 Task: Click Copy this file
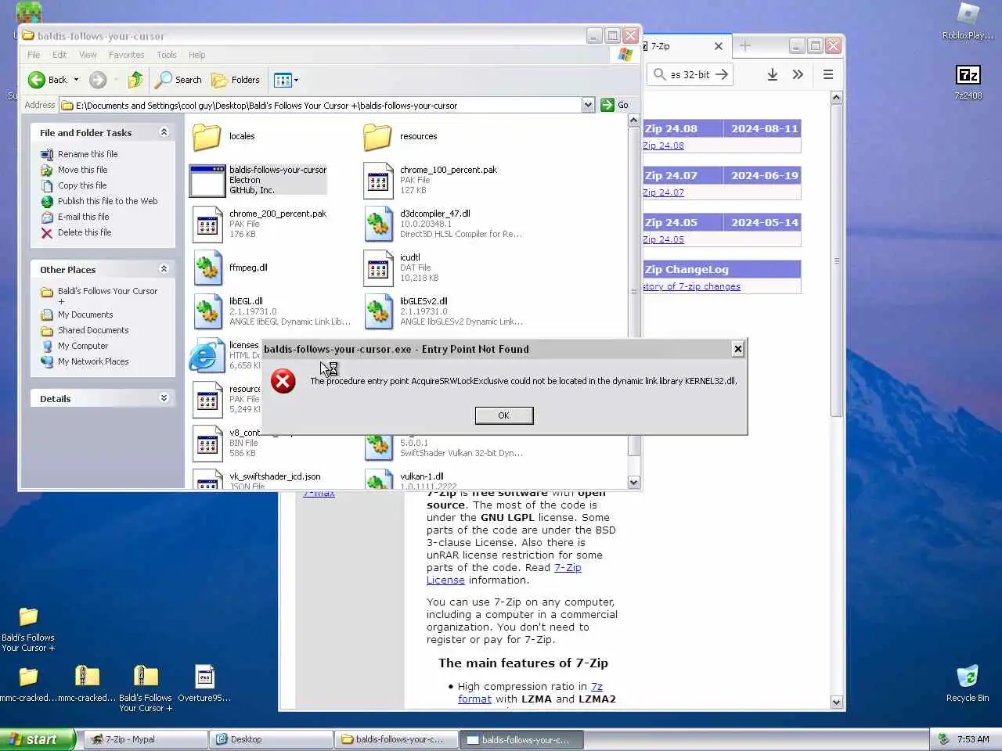(x=82, y=185)
